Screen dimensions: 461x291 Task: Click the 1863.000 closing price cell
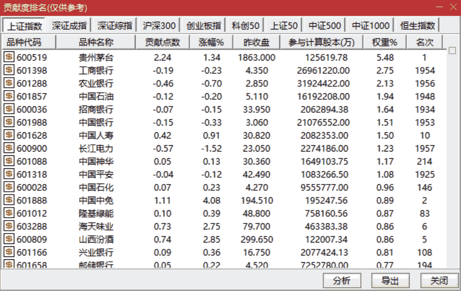click(257, 57)
